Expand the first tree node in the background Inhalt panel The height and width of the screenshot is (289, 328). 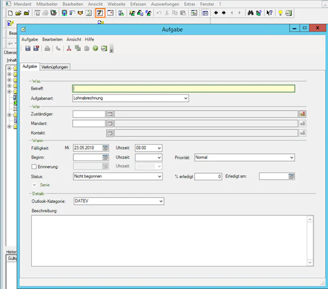9,68
